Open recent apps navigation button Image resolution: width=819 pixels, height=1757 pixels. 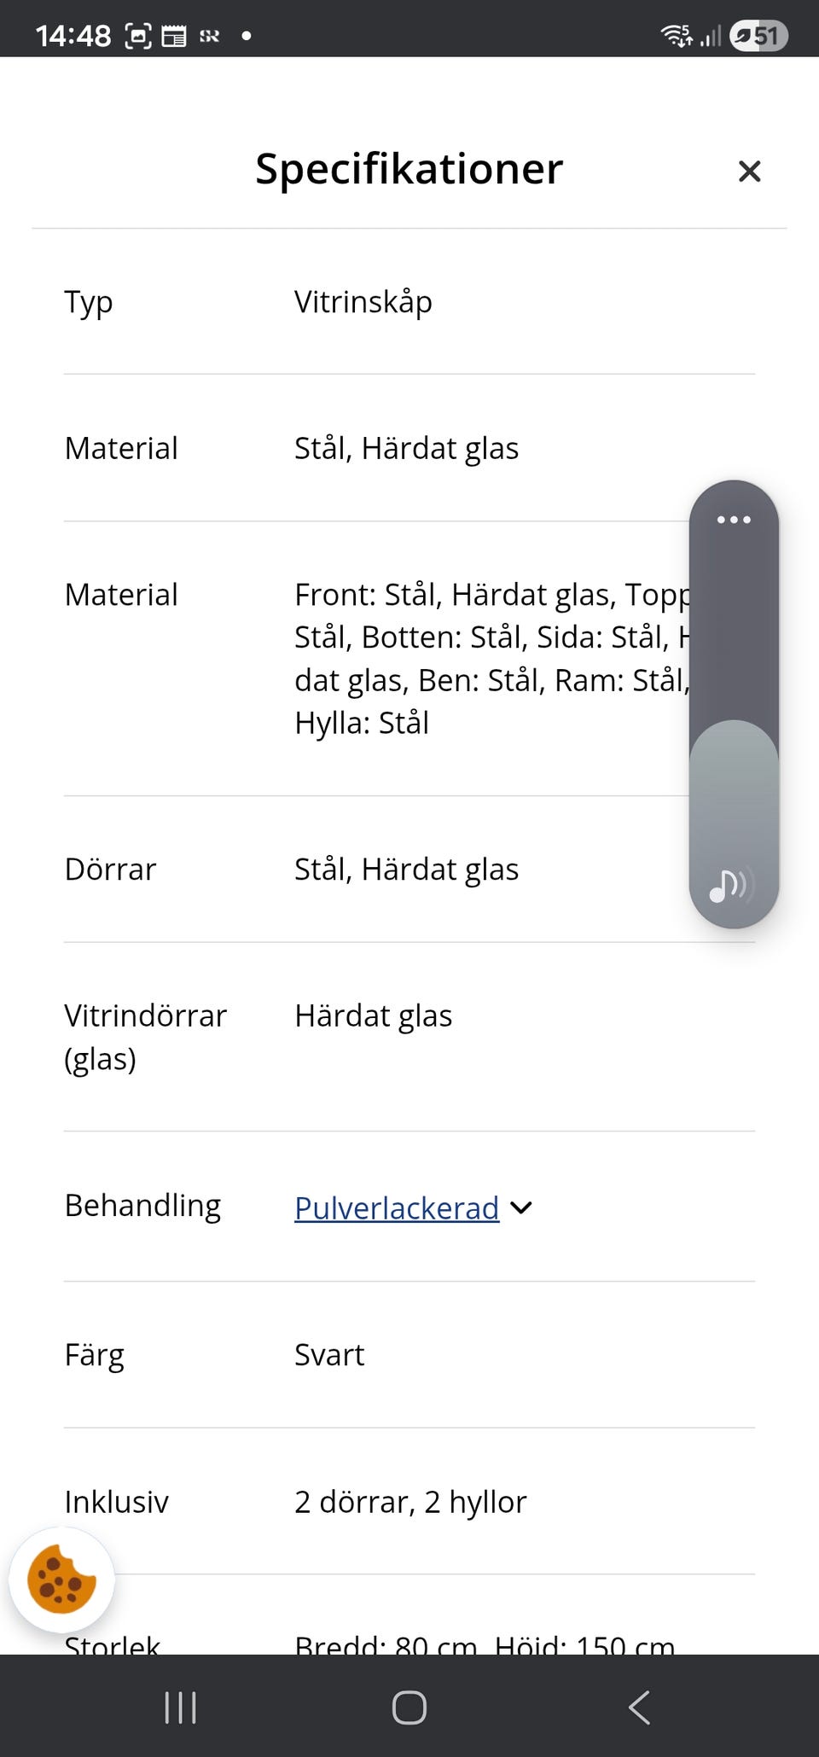pos(180,1708)
